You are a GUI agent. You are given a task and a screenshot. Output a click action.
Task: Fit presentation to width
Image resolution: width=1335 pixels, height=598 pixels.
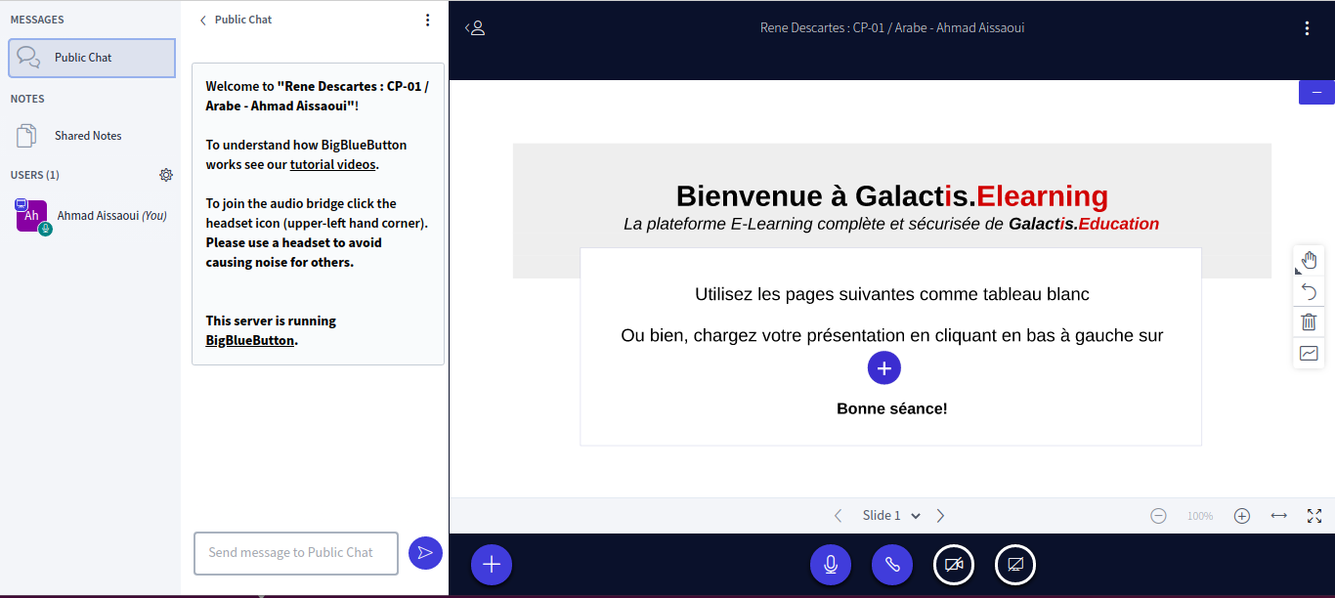(1278, 516)
